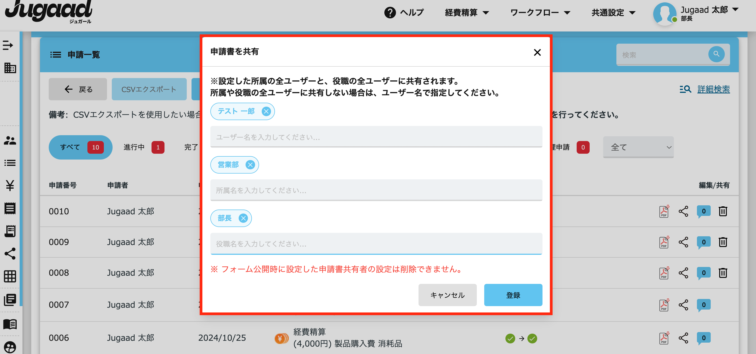Download PDF for application 0010
Screen dimensions: 756x354
(664, 211)
